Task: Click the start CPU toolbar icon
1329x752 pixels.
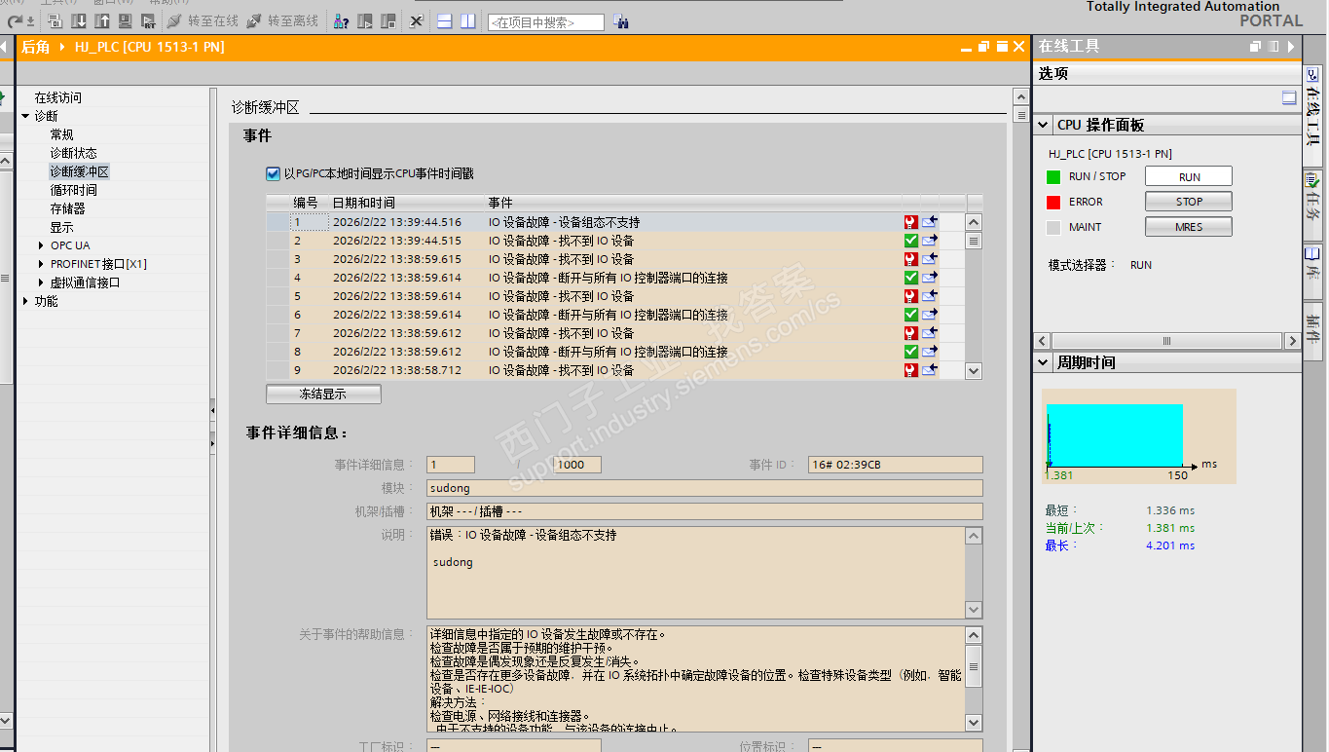Action: tap(365, 20)
